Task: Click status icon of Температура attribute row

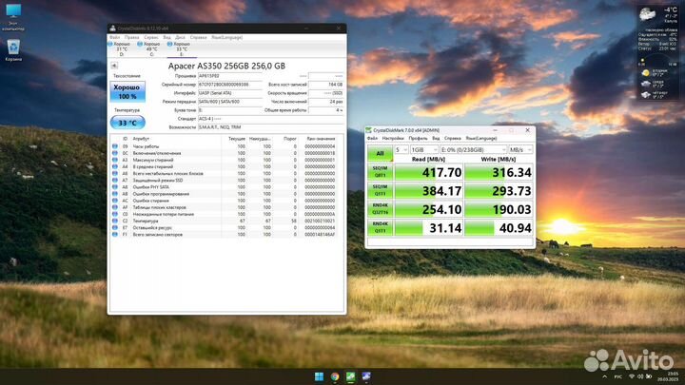Action: [x=115, y=221]
